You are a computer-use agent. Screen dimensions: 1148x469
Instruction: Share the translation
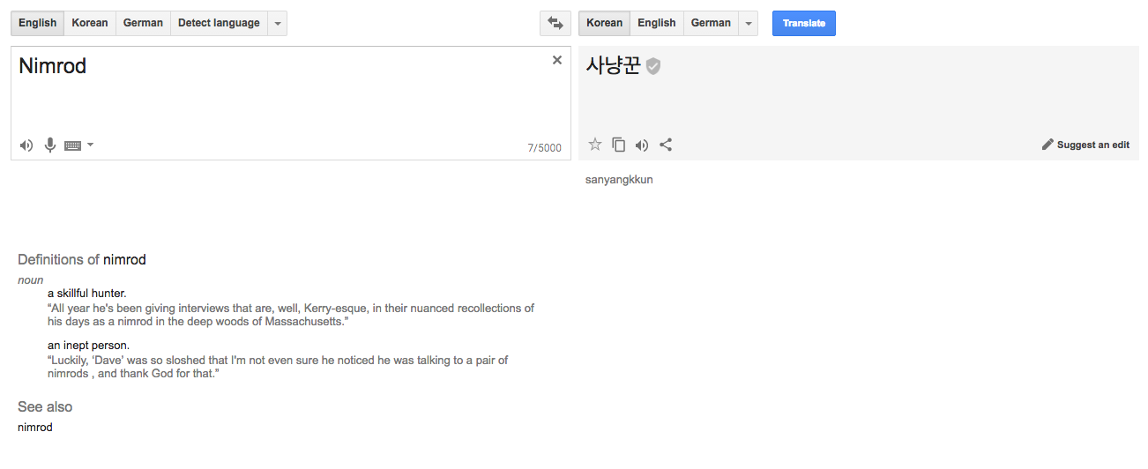(666, 145)
